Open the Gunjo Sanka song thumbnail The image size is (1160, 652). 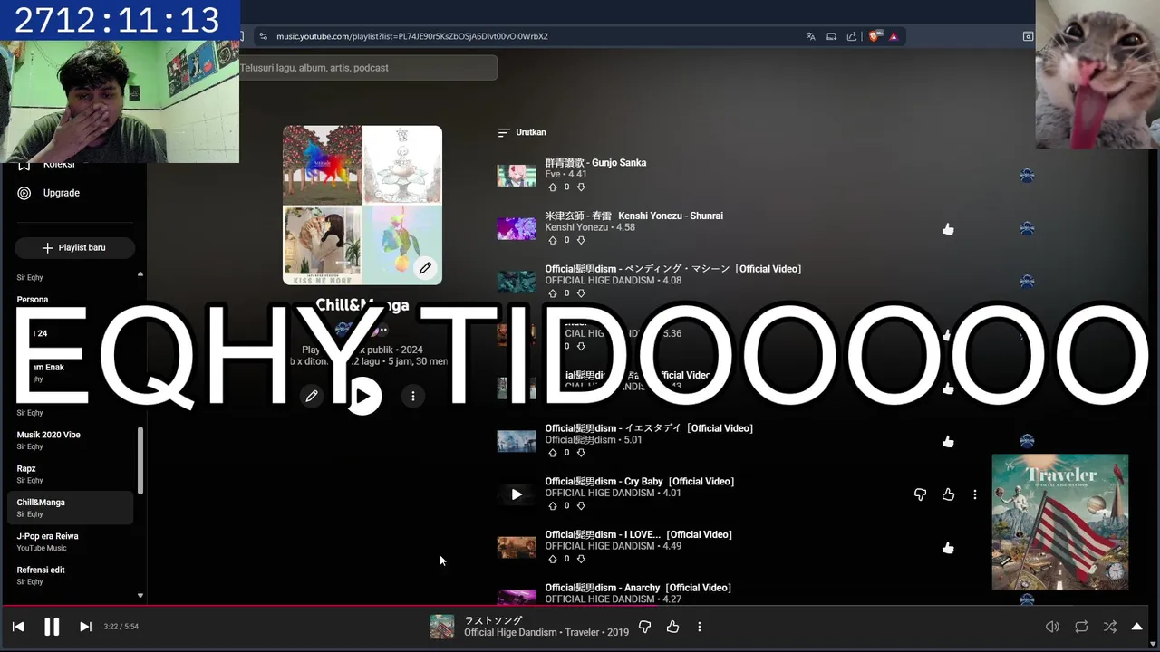(517, 176)
